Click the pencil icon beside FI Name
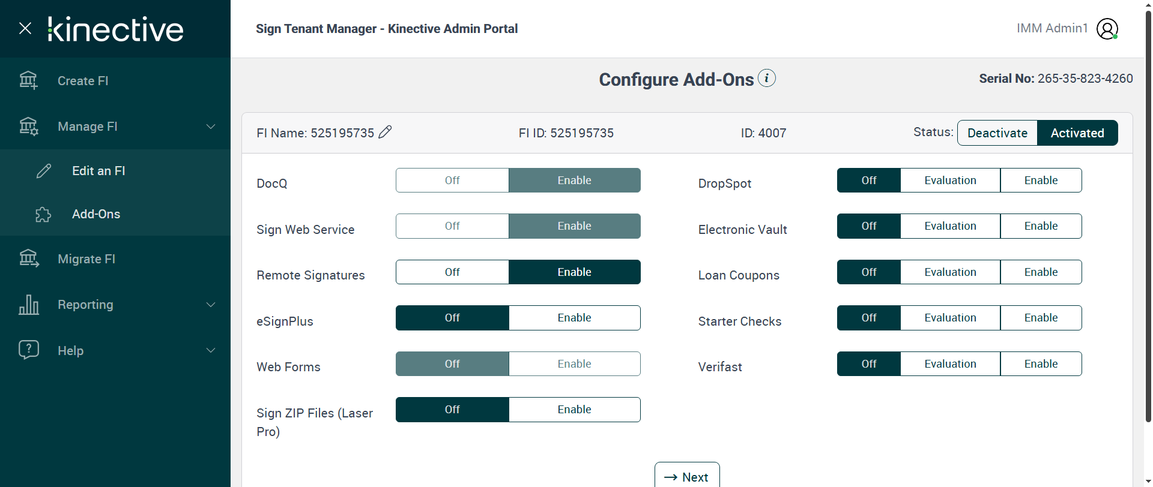Viewport: 1153px width, 487px height. point(386,132)
